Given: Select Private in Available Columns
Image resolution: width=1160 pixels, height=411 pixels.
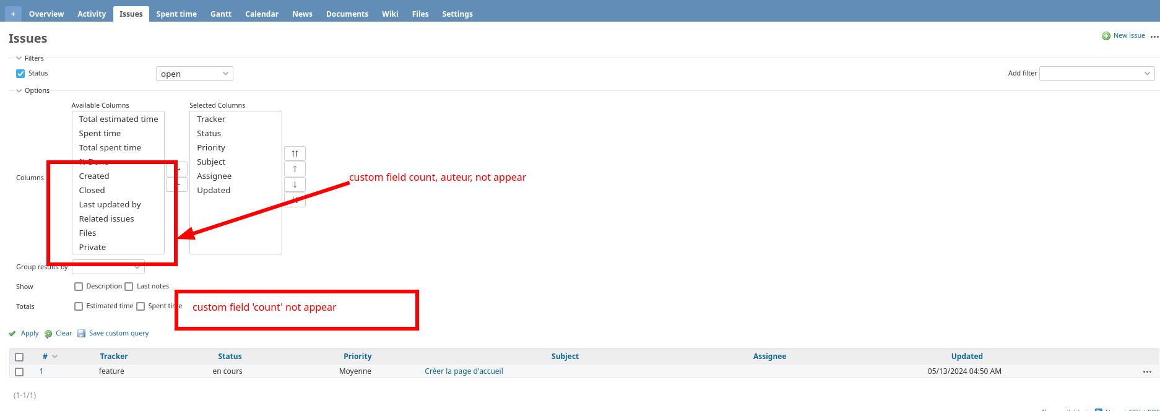Looking at the screenshot, I should (118, 247).
